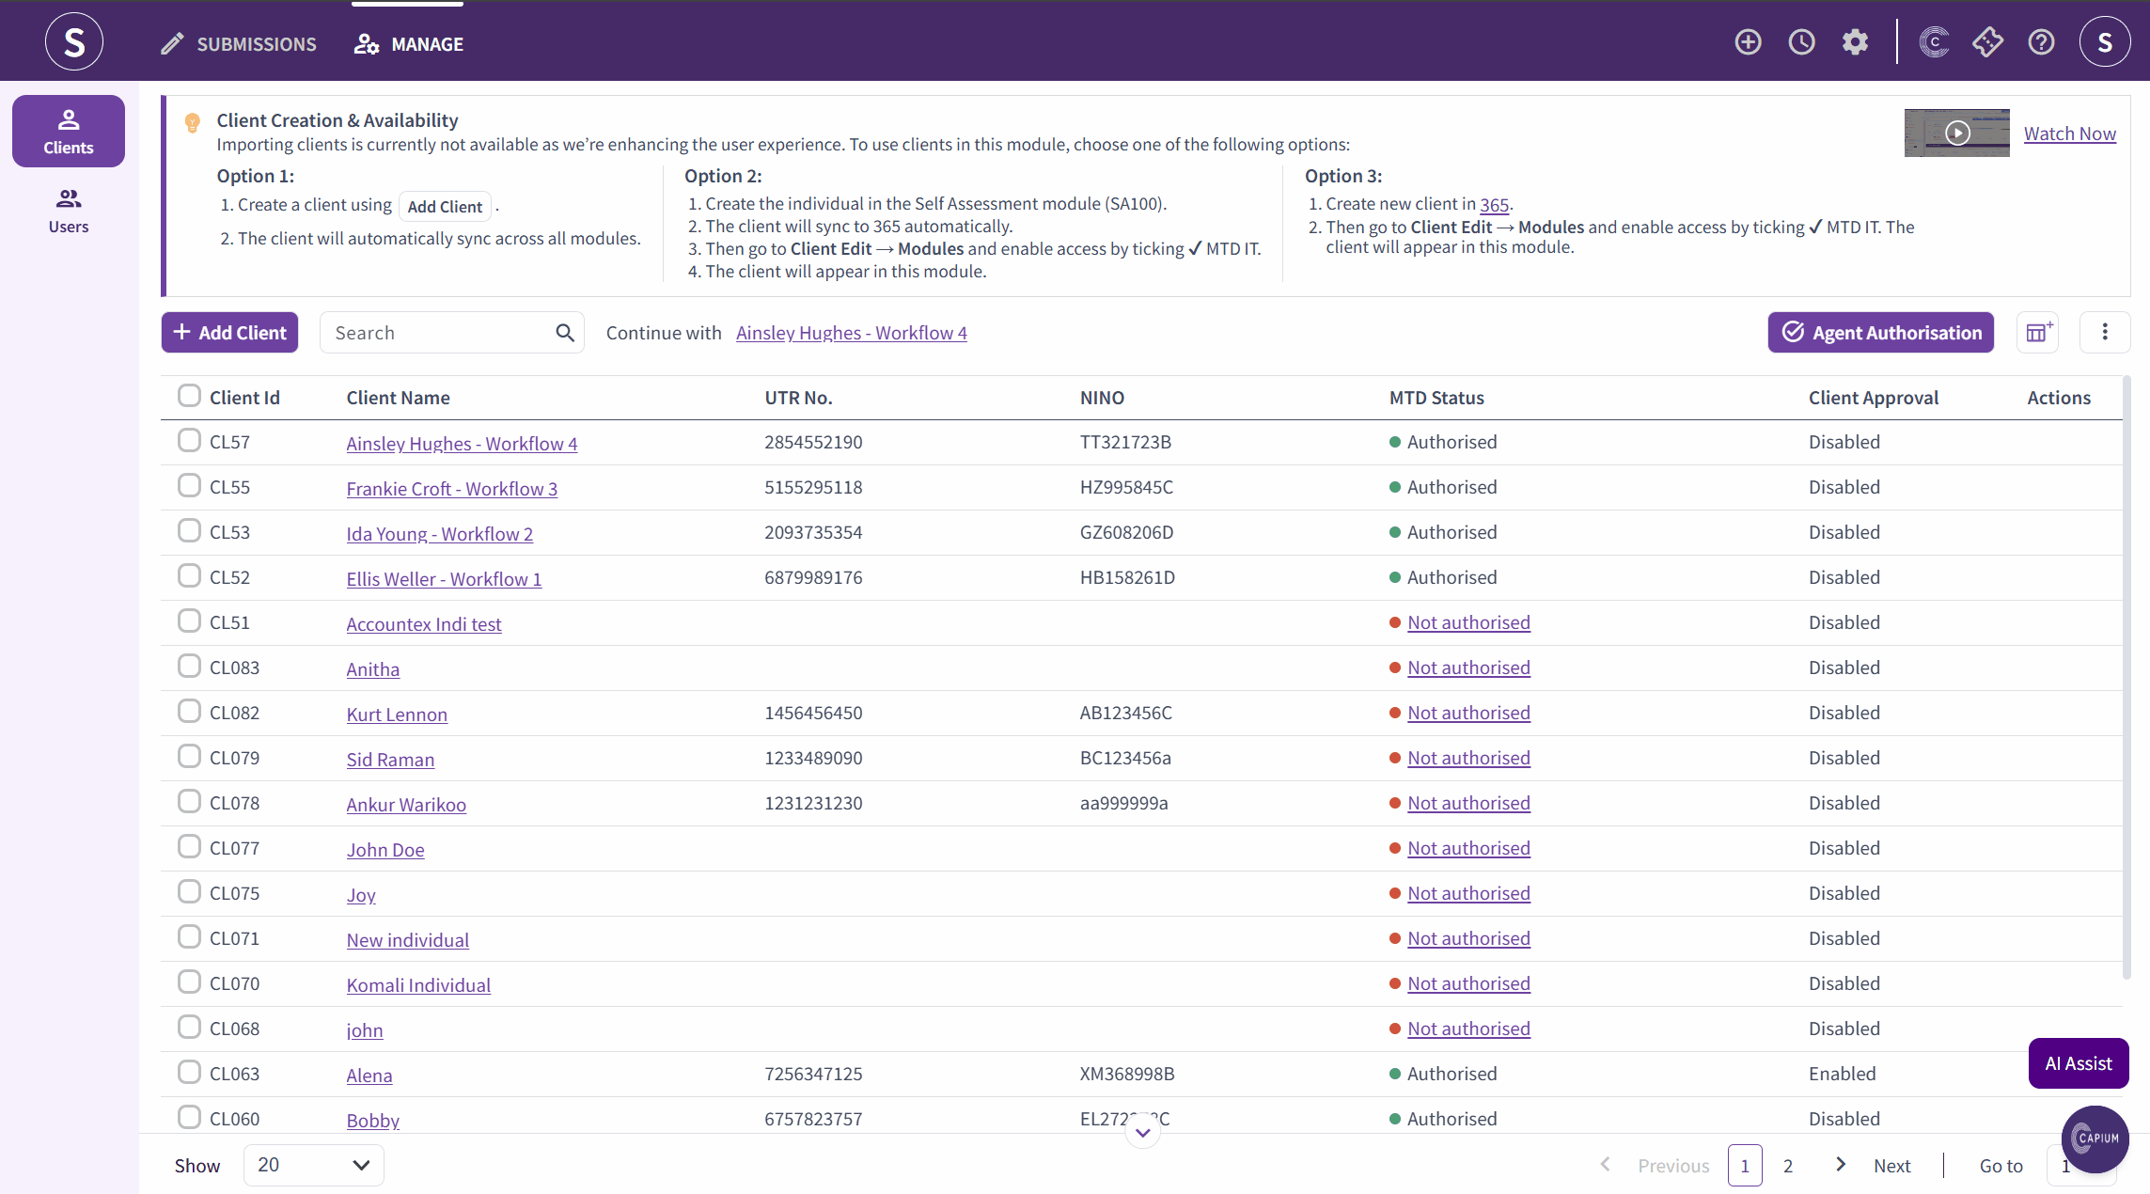Viewport: 2150px width, 1194px height.
Task: Open the help question mark icon
Action: pos(2041,42)
